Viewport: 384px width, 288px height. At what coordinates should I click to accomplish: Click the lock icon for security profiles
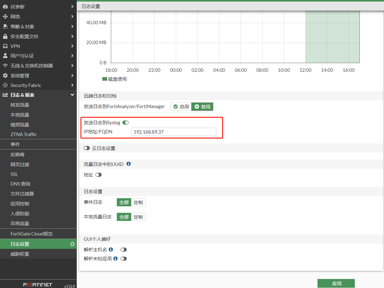point(5,36)
